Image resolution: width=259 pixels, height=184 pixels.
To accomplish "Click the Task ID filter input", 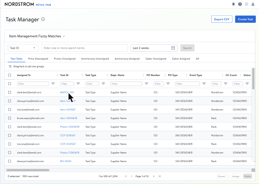I will pos(67,84).
